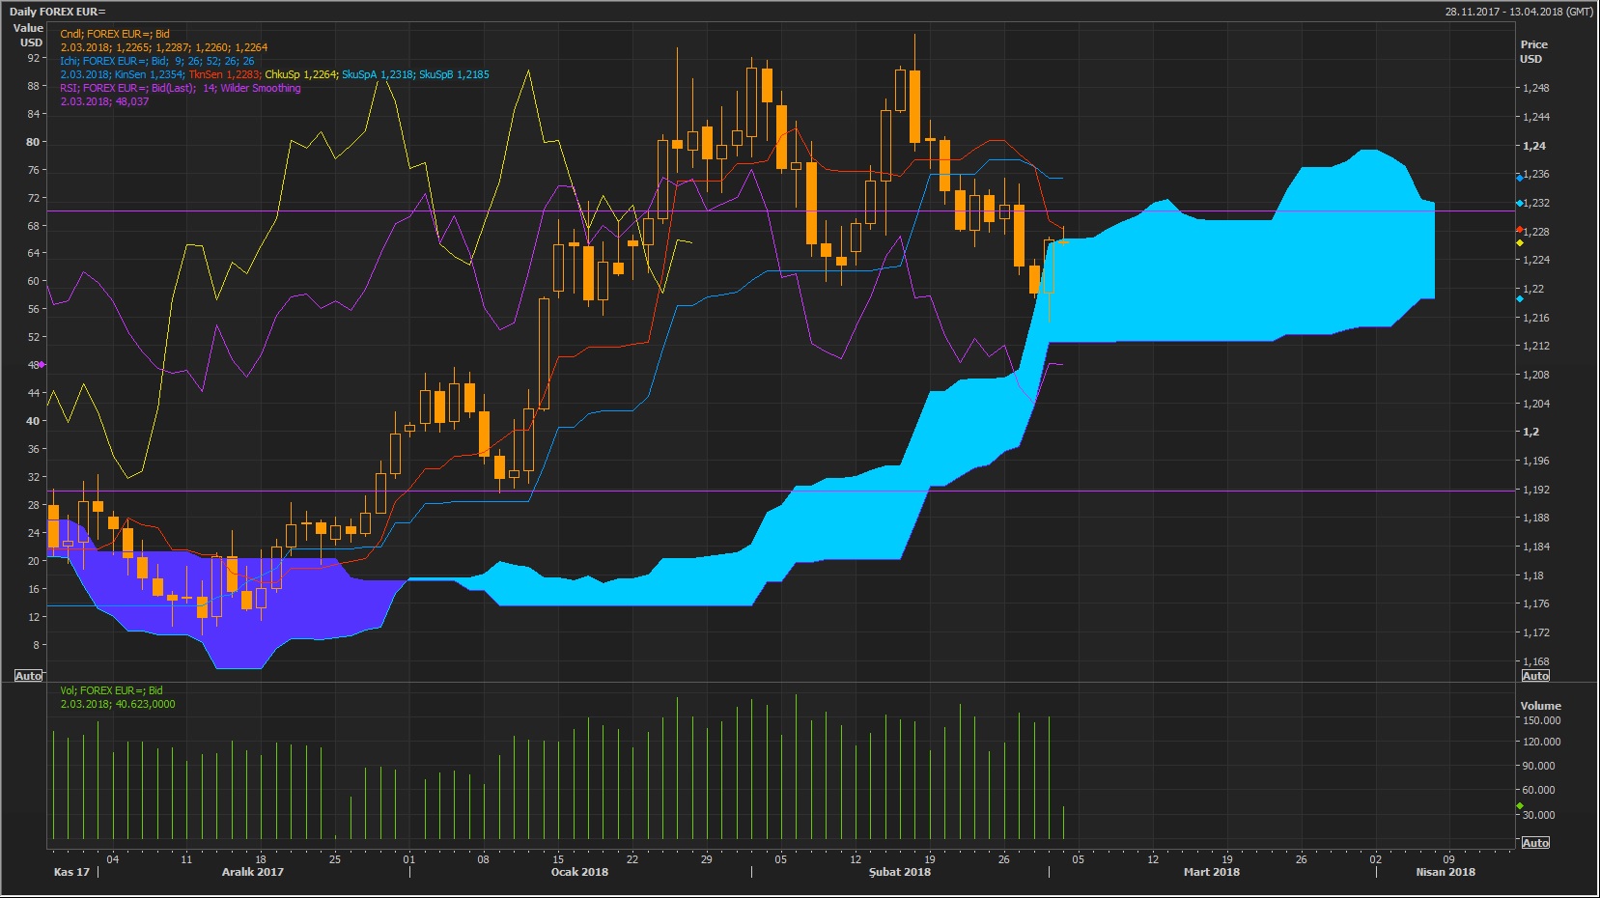This screenshot has height=898, width=1600.
Task: Click the 1,168 price axis label
Action: coord(1535,661)
